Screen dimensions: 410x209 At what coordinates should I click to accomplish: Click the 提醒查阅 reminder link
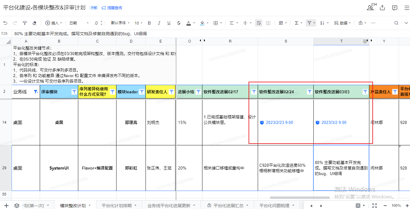click(112, 8)
